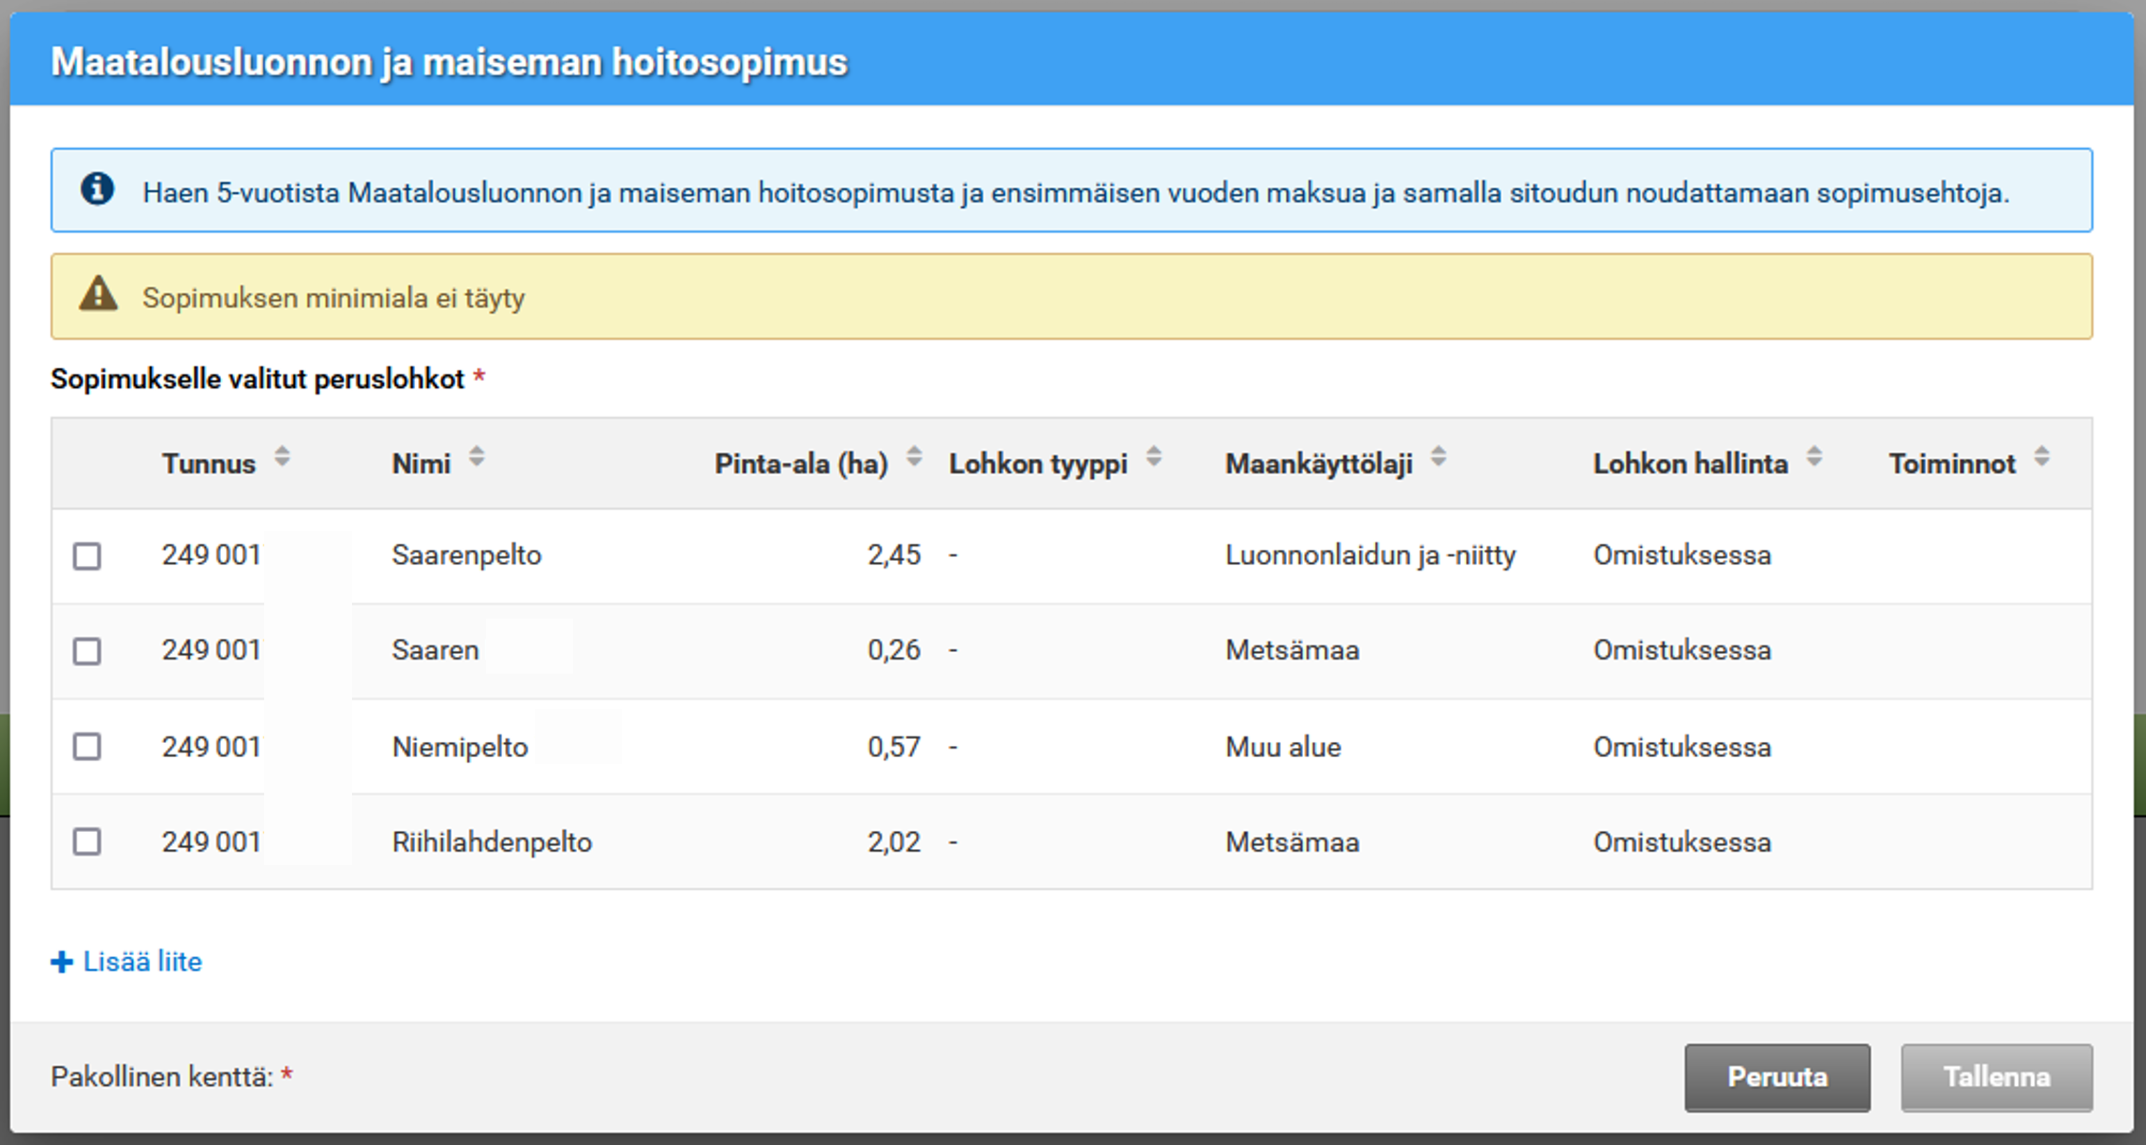This screenshot has height=1145, width=2146.
Task: Click the plus icon beside Lisää liite
Action: pyautogui.click(x=62, y=961)
